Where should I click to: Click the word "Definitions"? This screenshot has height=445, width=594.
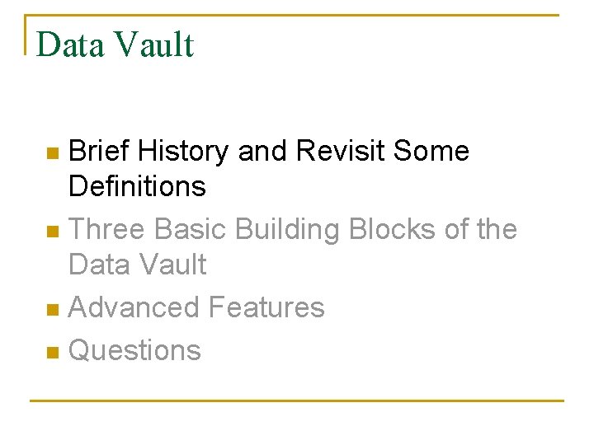pyautogui.click(x=137, y=186)
